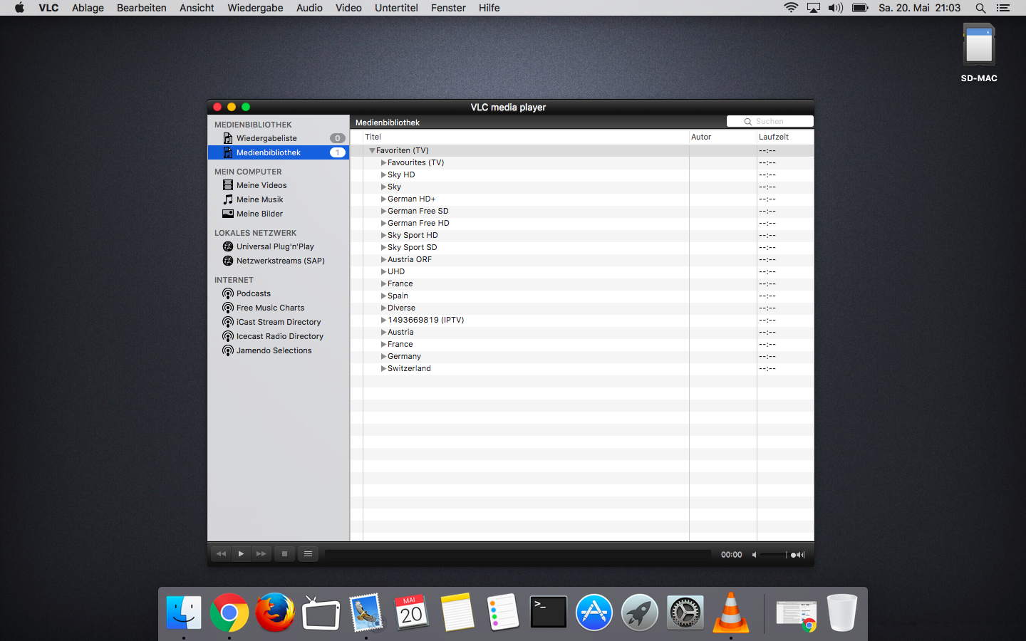The height and width of the screenshot is (641, 1026).
Task: Toggle the playlist view button
Action: click(x=308, y=554)
